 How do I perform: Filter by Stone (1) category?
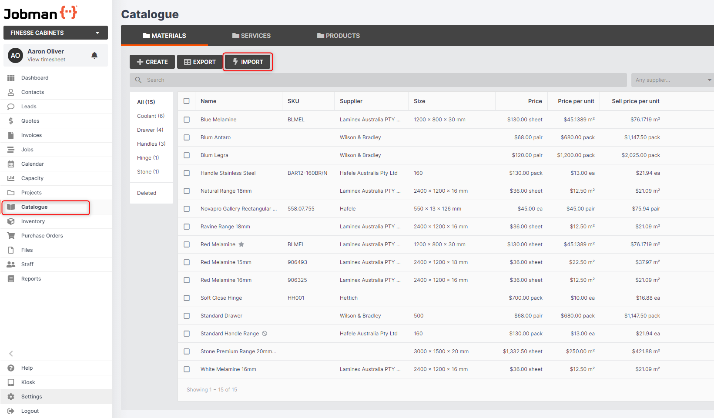coord(148,172)
